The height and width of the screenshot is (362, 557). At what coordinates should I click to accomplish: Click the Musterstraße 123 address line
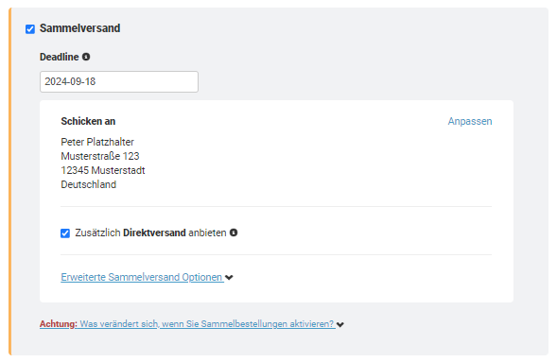(100, 156)
